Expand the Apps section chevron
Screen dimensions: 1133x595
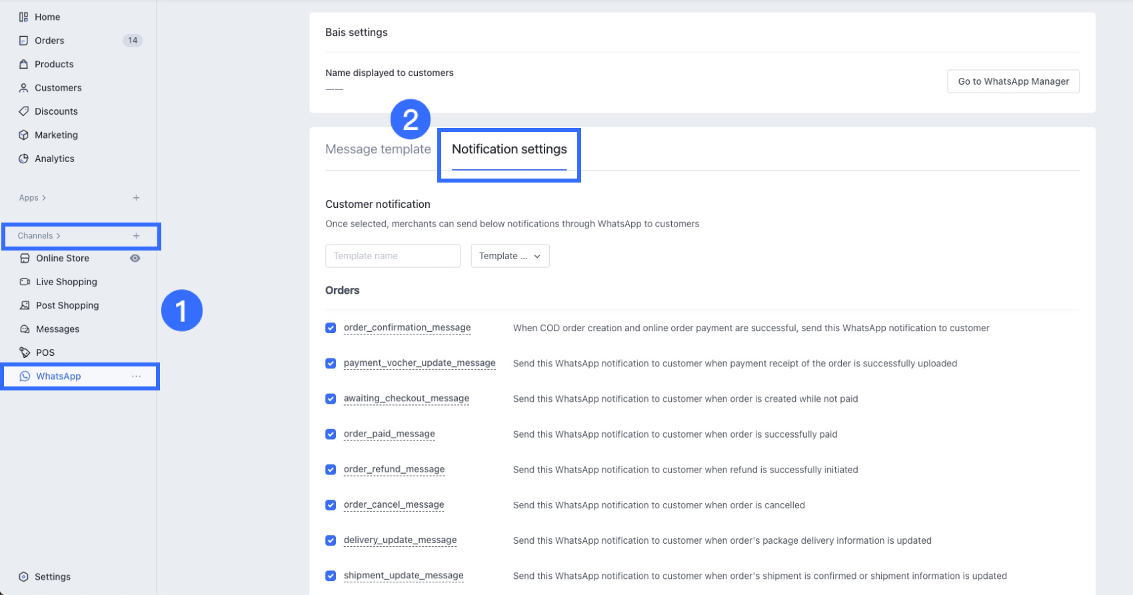(44, 198)
